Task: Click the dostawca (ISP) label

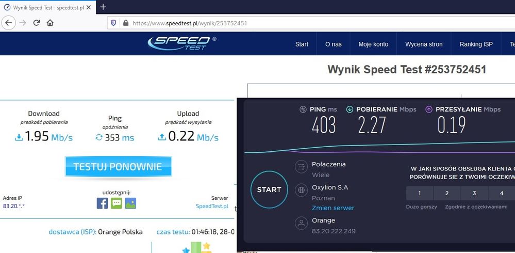Action: (72, 232)
